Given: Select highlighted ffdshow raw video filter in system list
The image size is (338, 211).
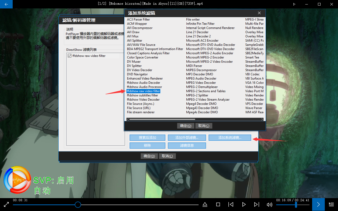Looking at the screenshot, I should pyautogui.click(x=143, y=91).
